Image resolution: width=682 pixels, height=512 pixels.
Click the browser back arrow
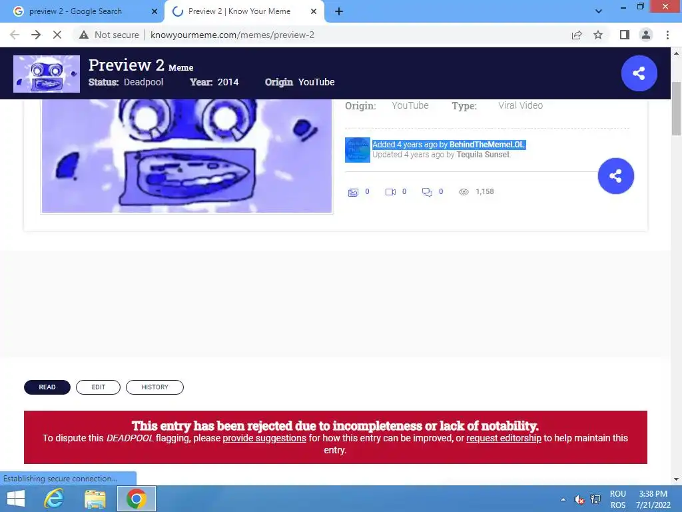tap(15, 35)
